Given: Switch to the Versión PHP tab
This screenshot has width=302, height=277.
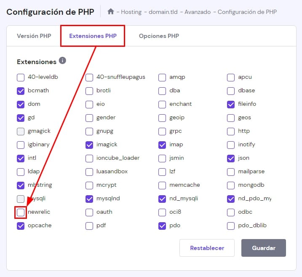Looking at the screenshot, I should coord(34,36).
